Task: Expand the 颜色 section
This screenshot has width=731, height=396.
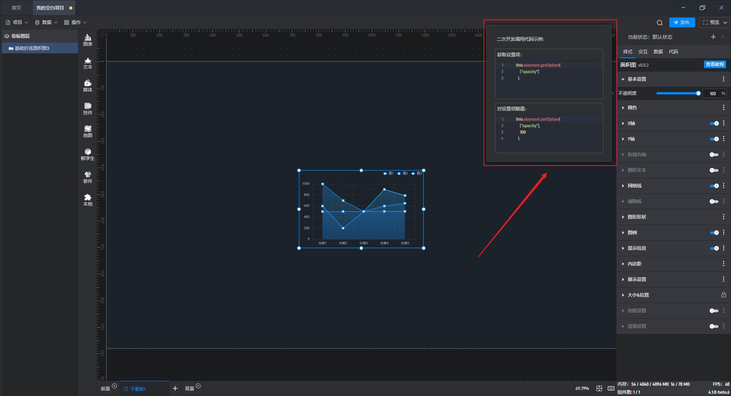Action: tap(623, 108)
